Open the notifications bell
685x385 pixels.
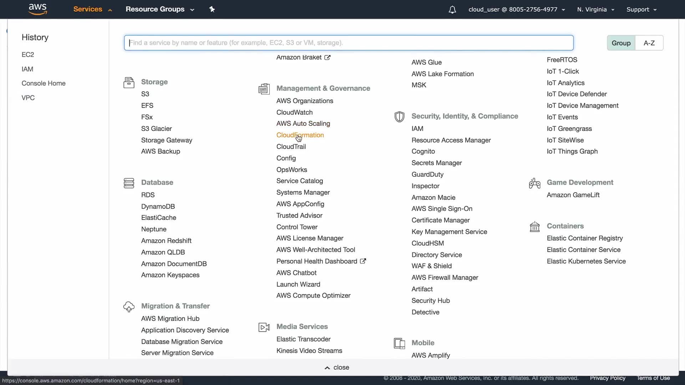click(452, 10)
